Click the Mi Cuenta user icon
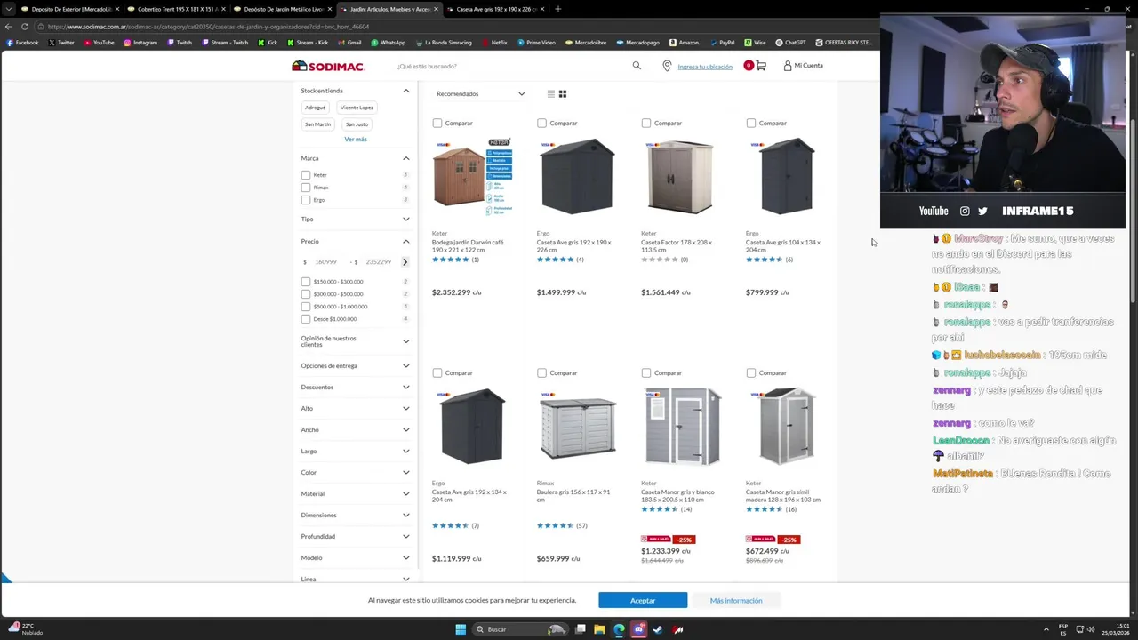 tap(788, 66)
